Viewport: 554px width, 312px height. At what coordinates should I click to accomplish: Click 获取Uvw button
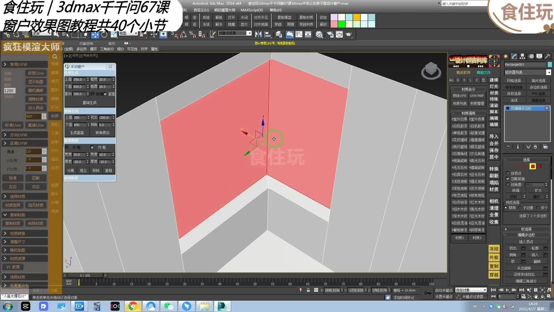[x=36, y=73]
